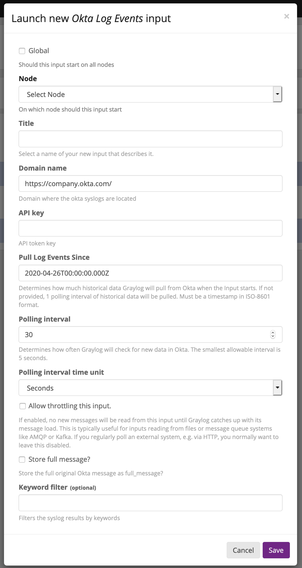Click the Node dropdown arrow button
Viewport: 302px width, 568px height.
click(278, 94)
